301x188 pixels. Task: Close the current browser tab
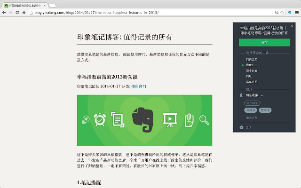(45, 6)
